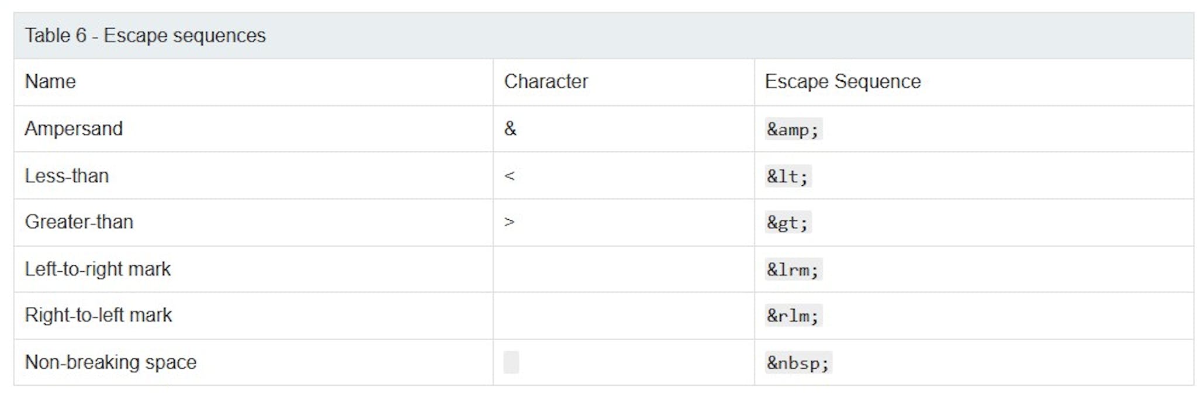
Task: Click the gray non-breaking space character box
Action: (x=511, y=362)
